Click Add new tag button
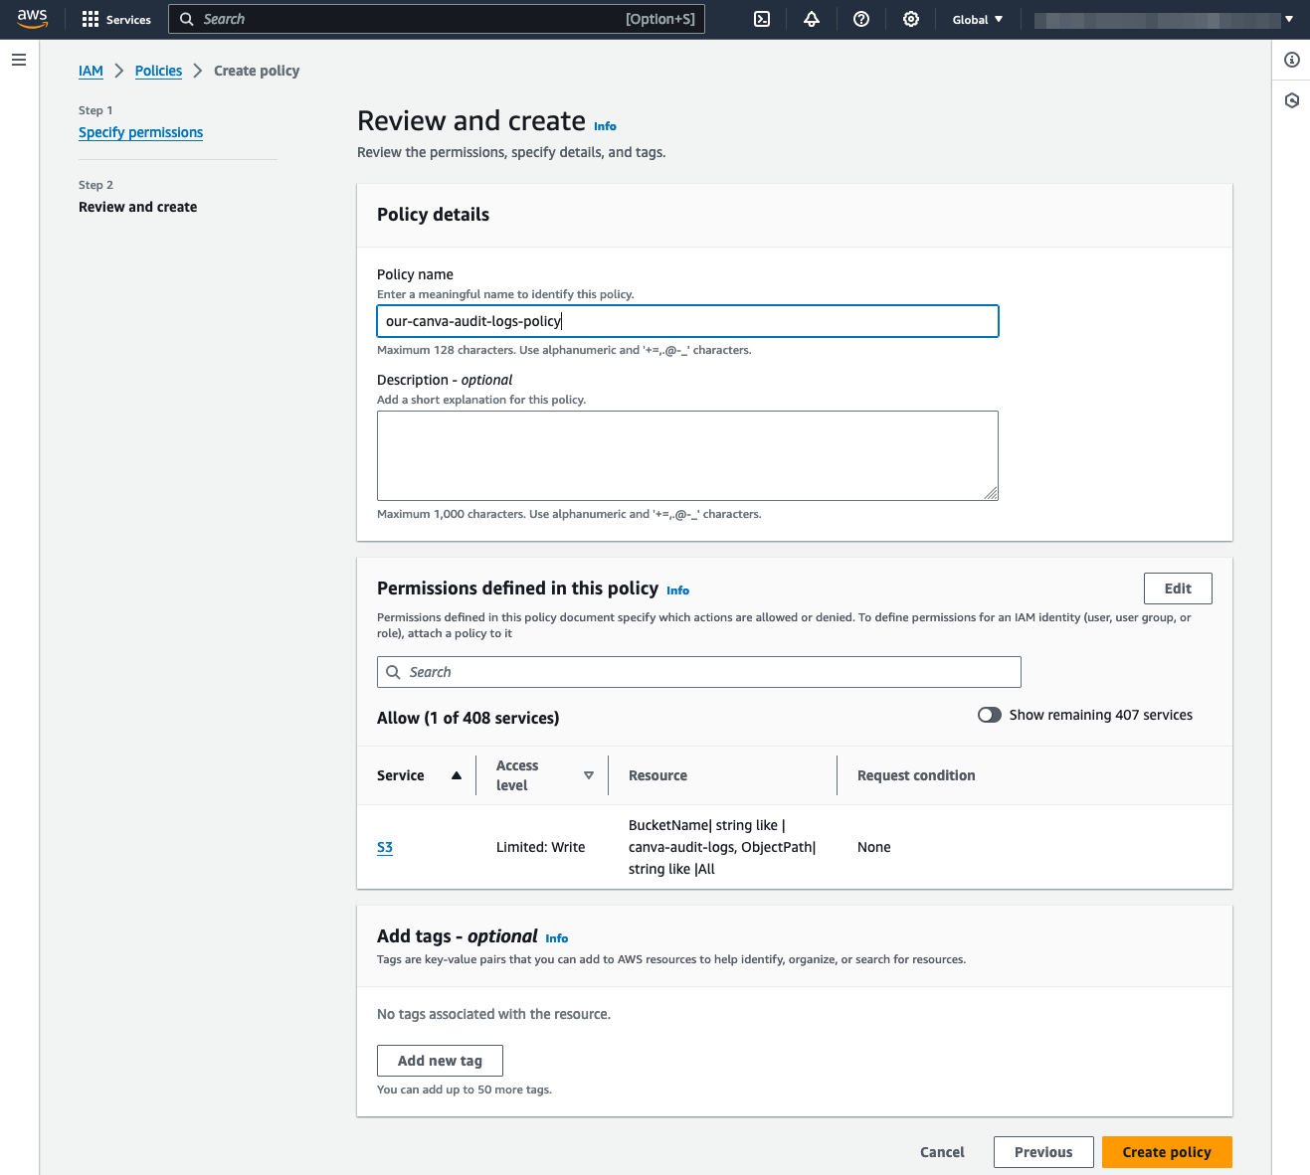The height and width of the screenshot is (1175, 1310). (440, 1061)
